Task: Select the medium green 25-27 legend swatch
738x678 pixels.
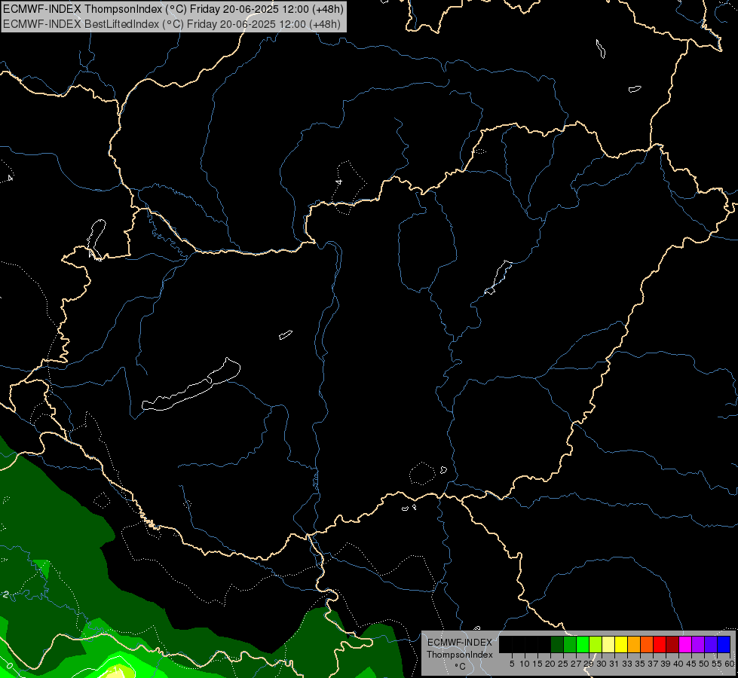Action: click(x=570, y=644)
